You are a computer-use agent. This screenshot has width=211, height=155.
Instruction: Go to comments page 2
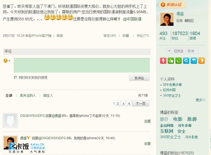click(x=118, y=104)
